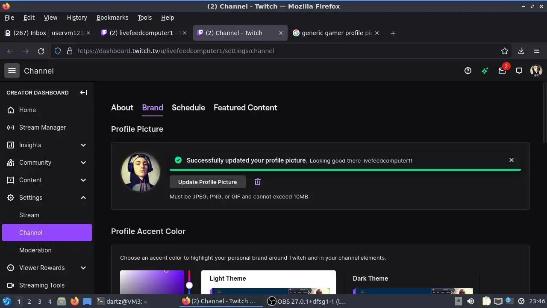Screen dimensions: 547x308
Task: Switch to the livefeedcomputer1 Twitch tab
Action: coord(144,33)
